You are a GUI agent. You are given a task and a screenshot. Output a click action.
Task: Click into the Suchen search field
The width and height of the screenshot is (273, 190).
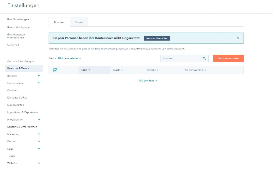(x=181, y=58)
